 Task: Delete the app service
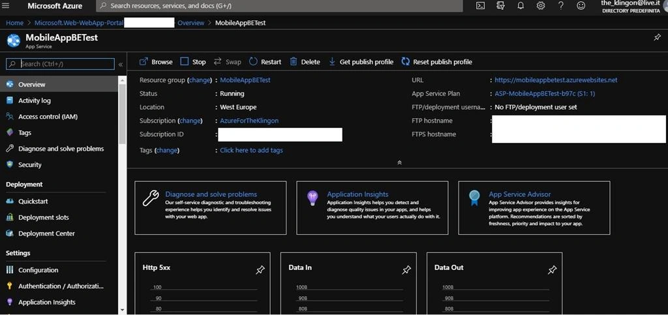pyautogui.click(x=305, y=62)
